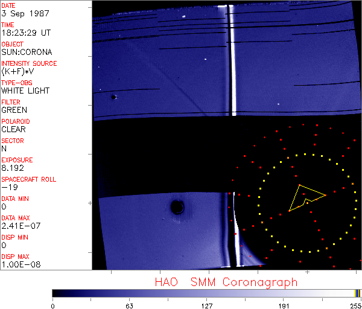The height and width of the screenshot is (309, 362).
Task: Click the SPACECRAFT ROLL label
Action: pyautogui.click(x=29, y=179)
